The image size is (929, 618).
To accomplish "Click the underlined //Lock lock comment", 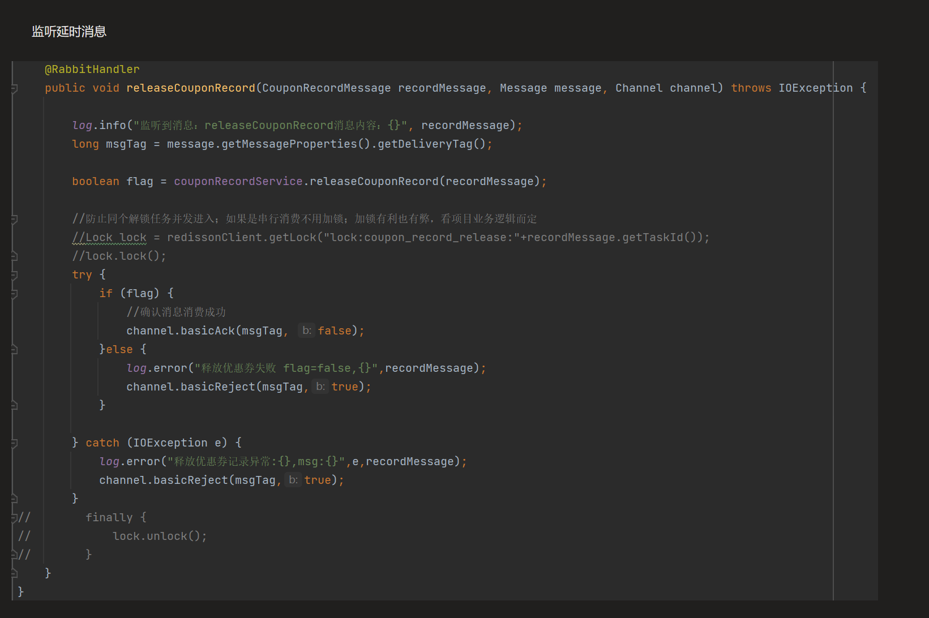I will tap(109, 238).
